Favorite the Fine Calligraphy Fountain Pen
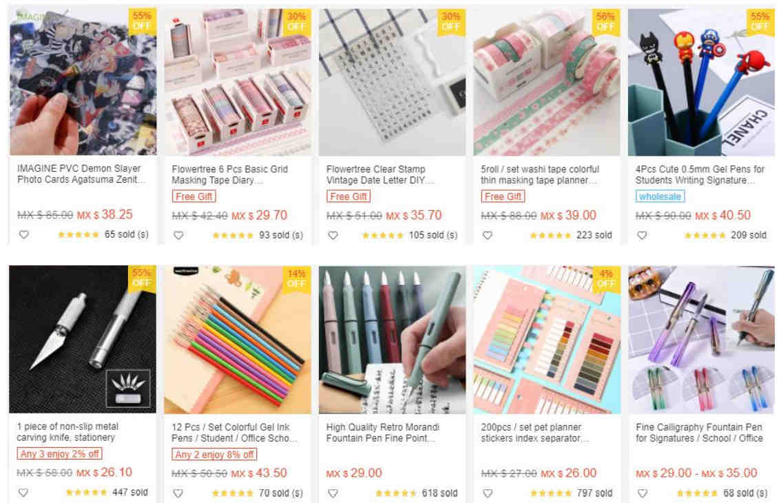Screen dimensions: 781x503 [643, 493]
